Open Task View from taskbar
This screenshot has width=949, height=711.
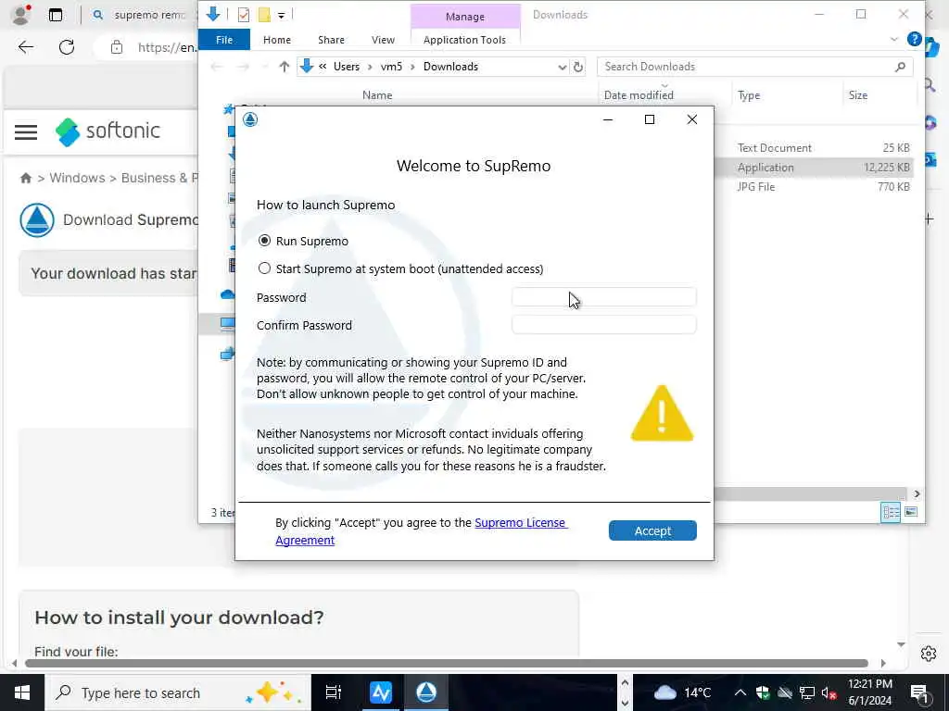[334, 692]
